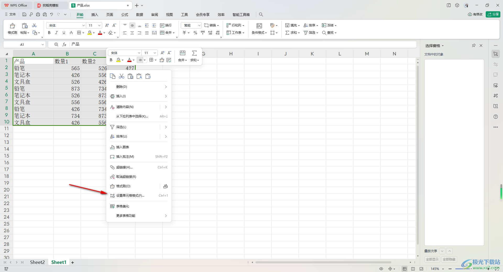Click the insert function fx icon
The width and height of the screenshot is (503, 272).
click(x=64, y=44)
